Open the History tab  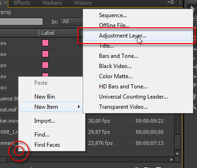tap(83, 3)
